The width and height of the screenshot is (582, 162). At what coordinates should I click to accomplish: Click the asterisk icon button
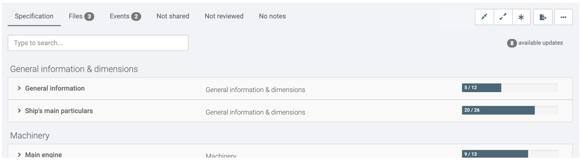[521, 17]
